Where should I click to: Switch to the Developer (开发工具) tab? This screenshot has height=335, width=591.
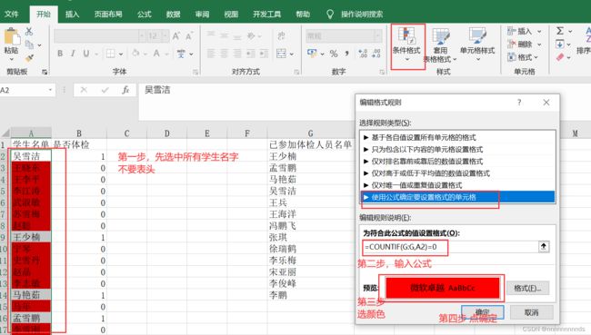coord(266,15)
